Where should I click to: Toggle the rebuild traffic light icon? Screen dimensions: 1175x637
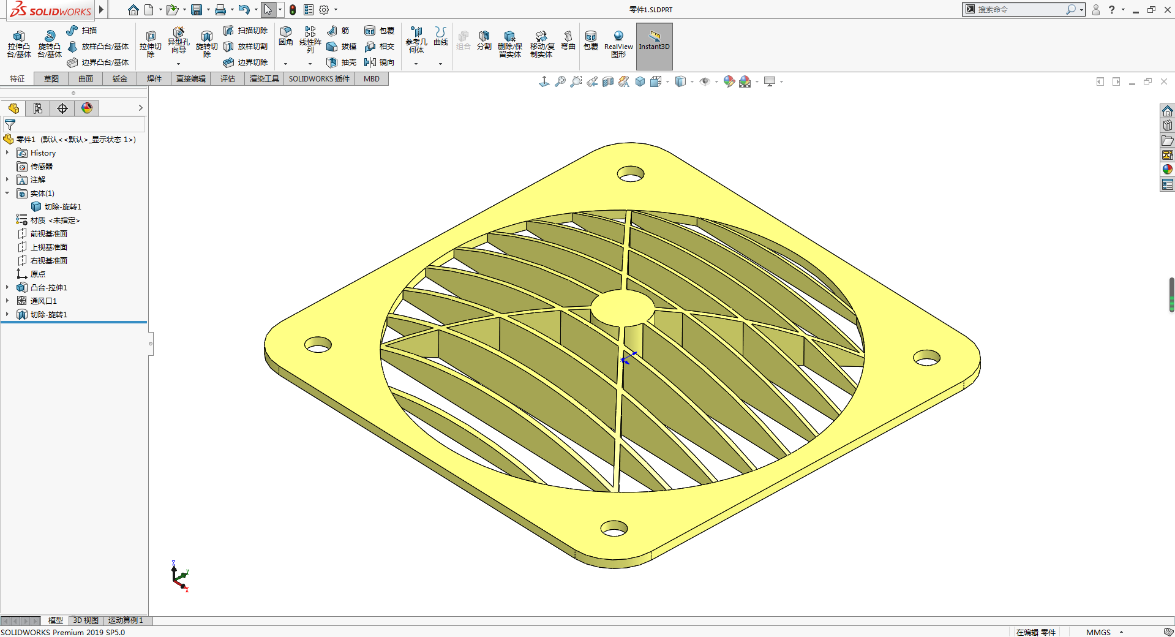(x=293, y=10)
